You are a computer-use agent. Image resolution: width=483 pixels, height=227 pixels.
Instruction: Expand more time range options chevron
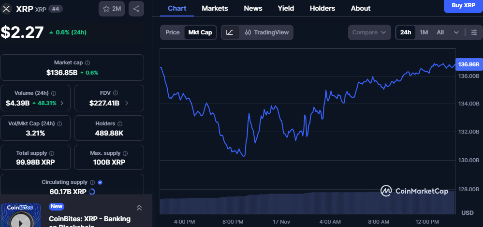tap(456, 32)
